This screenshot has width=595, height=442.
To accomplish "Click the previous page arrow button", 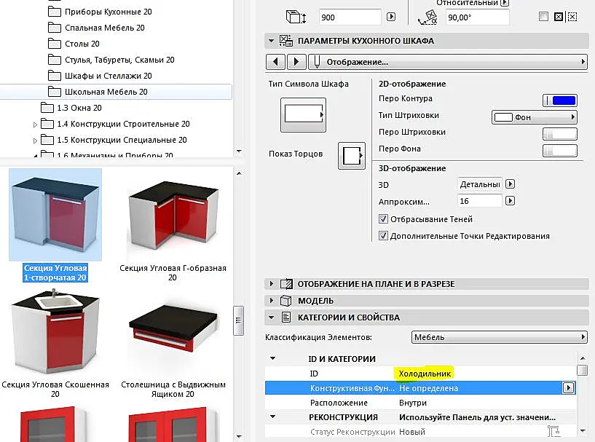I will click(x=276, y=62).
